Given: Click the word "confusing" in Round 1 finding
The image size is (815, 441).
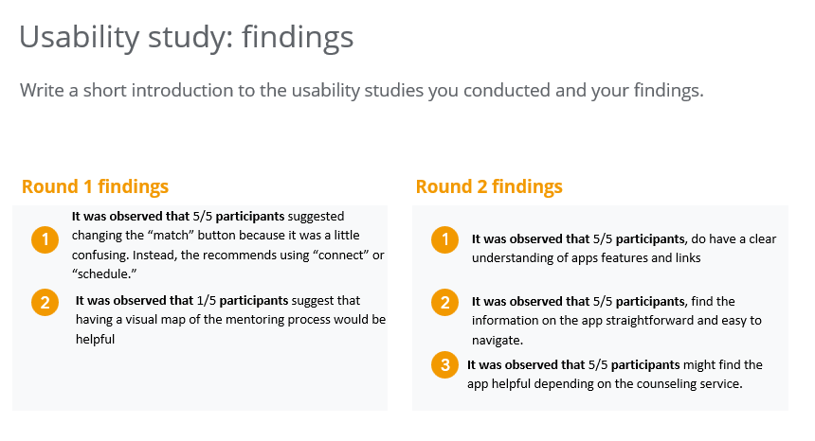Looking at the screenshot, I should (x=100, y=254).
